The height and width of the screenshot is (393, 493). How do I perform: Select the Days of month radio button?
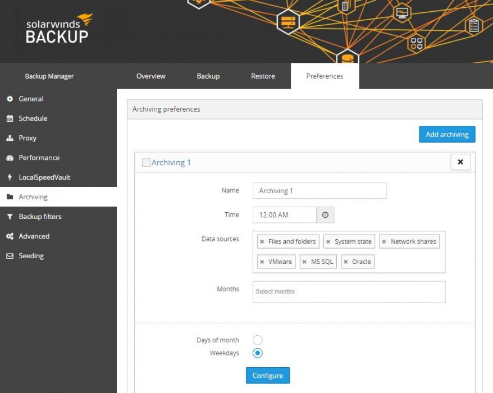coord(258,340)
